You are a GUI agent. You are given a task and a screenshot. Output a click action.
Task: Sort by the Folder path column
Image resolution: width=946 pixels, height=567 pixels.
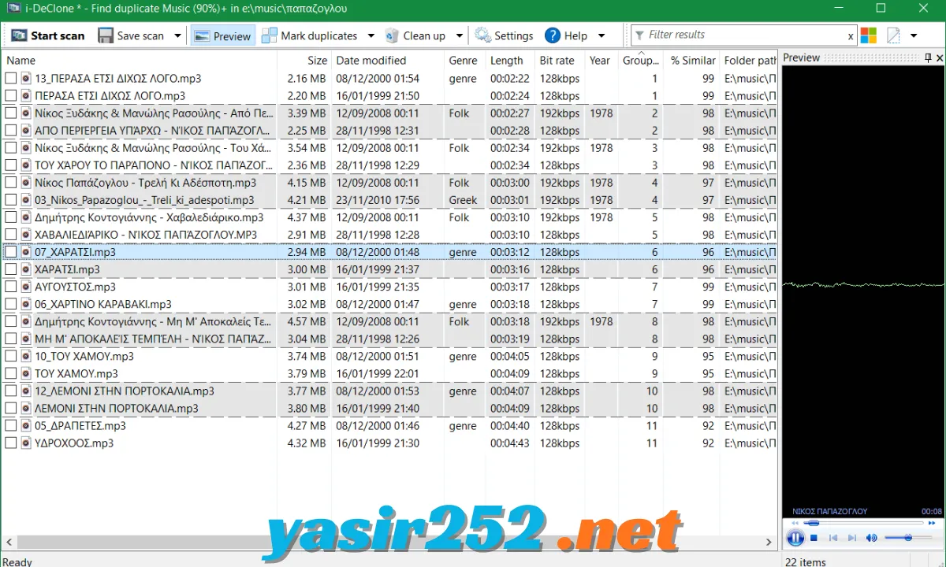pyautogui.click(x=750, y=60)
